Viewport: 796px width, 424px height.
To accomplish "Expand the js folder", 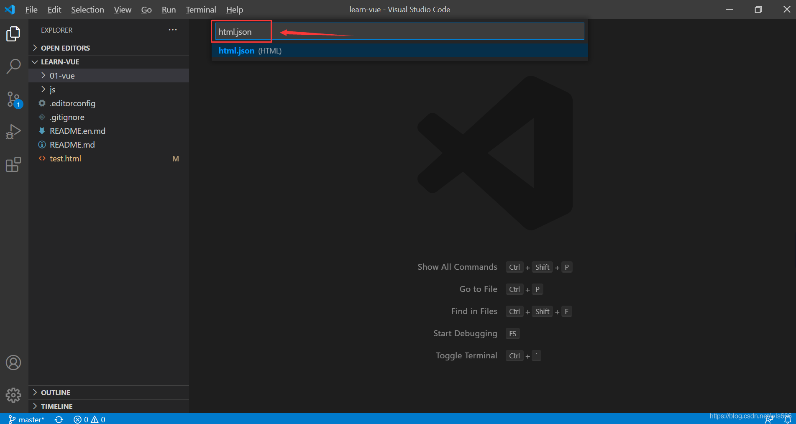I will pyautogui.click(x=109, y=89).
